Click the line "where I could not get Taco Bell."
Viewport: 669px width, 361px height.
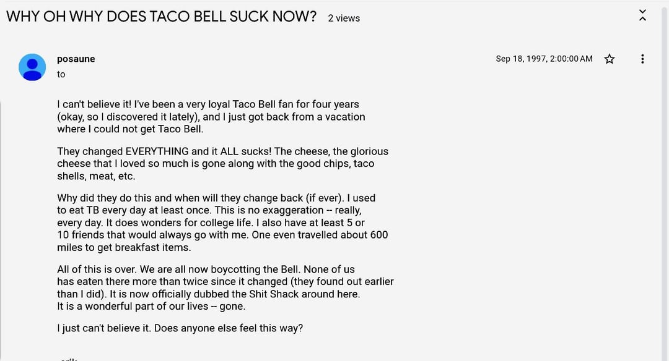[x=130, y=129]
